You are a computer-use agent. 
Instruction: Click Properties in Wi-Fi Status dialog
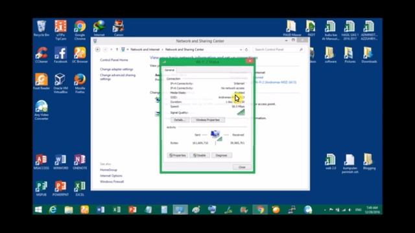177,155
